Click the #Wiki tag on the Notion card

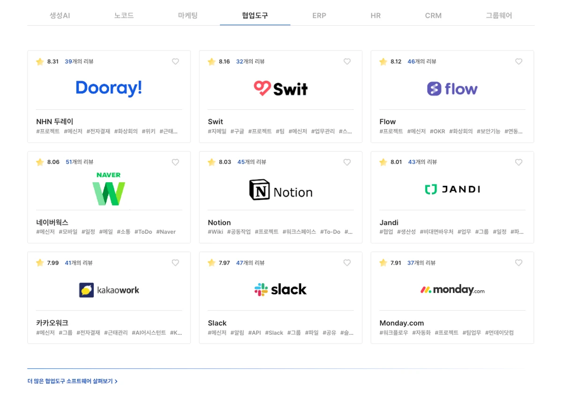[x=215, y=232]
